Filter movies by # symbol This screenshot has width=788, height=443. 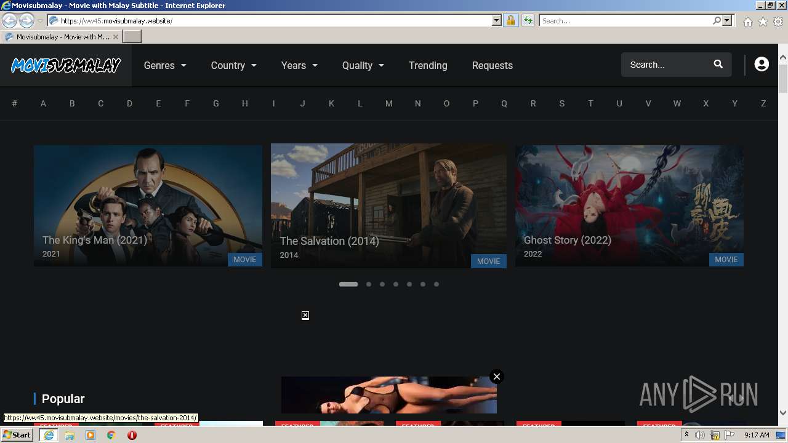pos(14,103)
